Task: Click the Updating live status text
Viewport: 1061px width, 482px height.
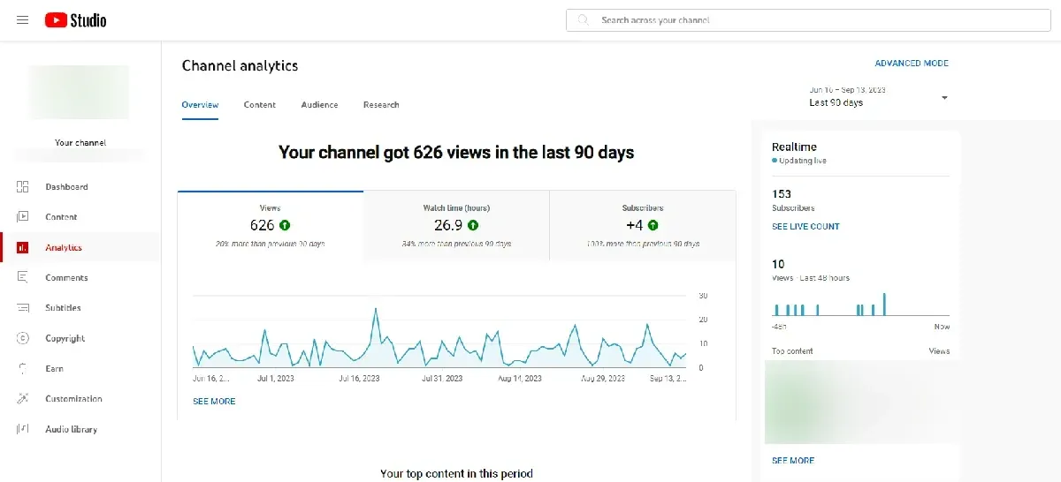Action: 803,162
